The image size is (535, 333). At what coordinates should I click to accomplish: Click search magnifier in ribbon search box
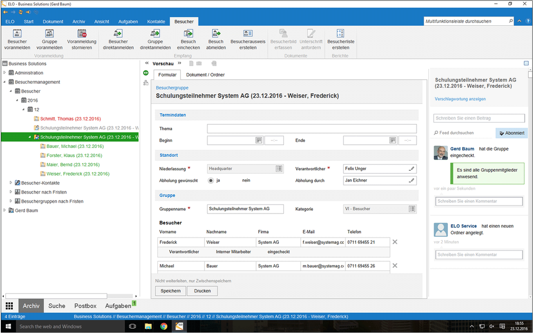[x=511, y=21]
